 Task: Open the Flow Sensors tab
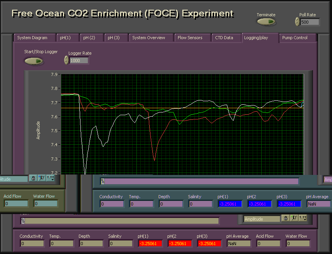pyautogui.click(x=190, y=38)
